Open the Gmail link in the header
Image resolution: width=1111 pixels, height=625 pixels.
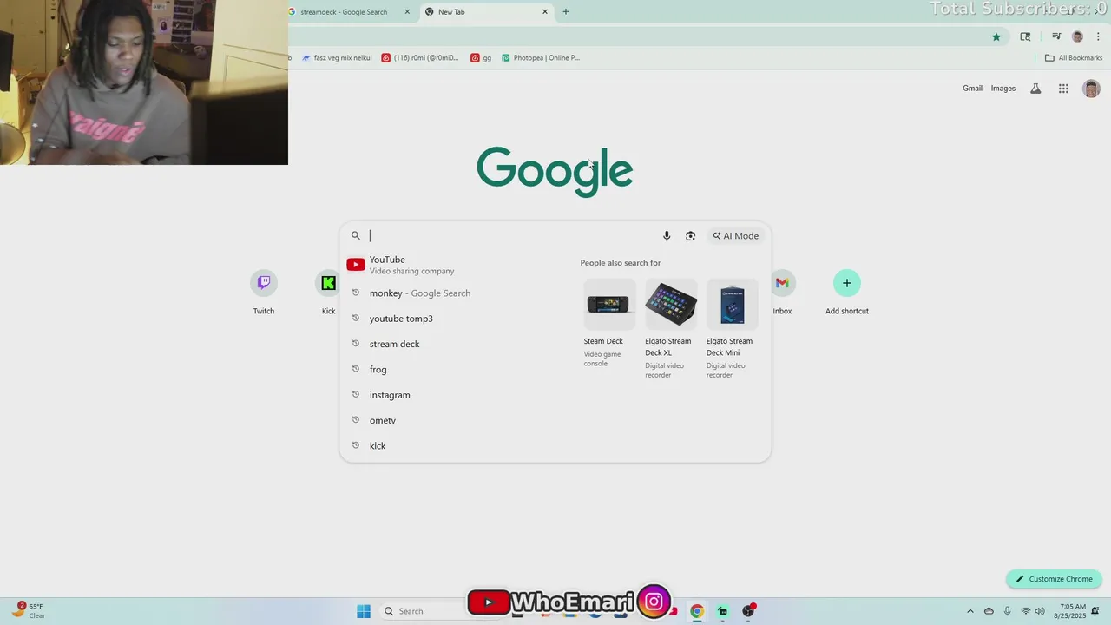point(972,89)
